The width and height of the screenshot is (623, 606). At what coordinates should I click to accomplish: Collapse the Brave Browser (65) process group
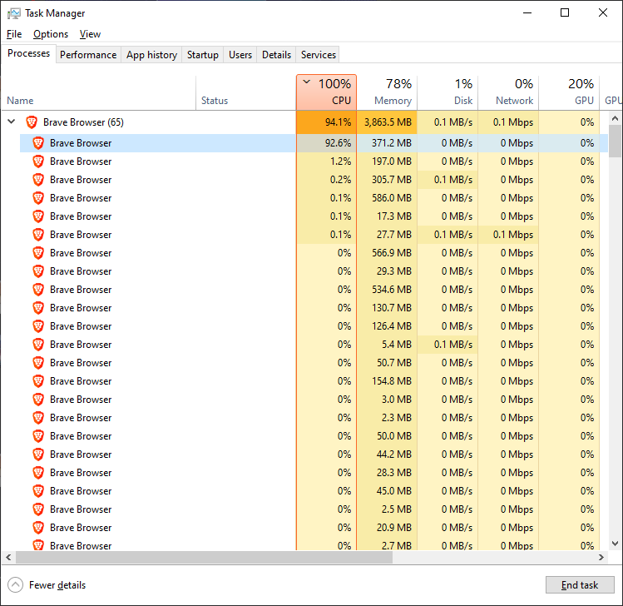[12, 122]
